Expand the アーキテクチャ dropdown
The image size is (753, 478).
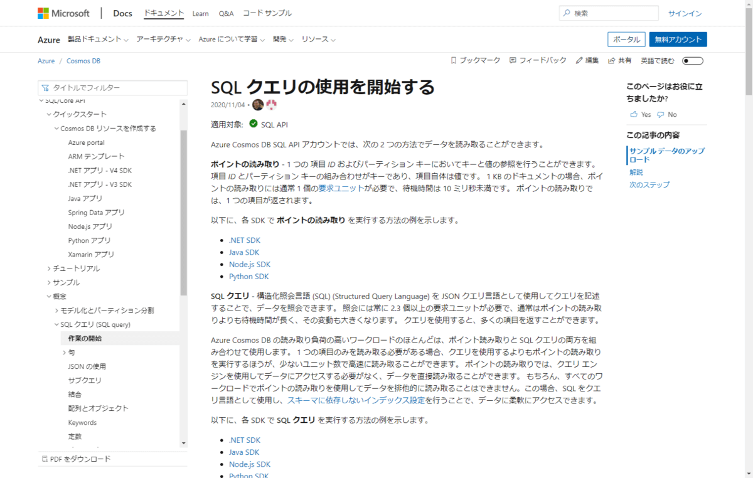tap(163, 40)
